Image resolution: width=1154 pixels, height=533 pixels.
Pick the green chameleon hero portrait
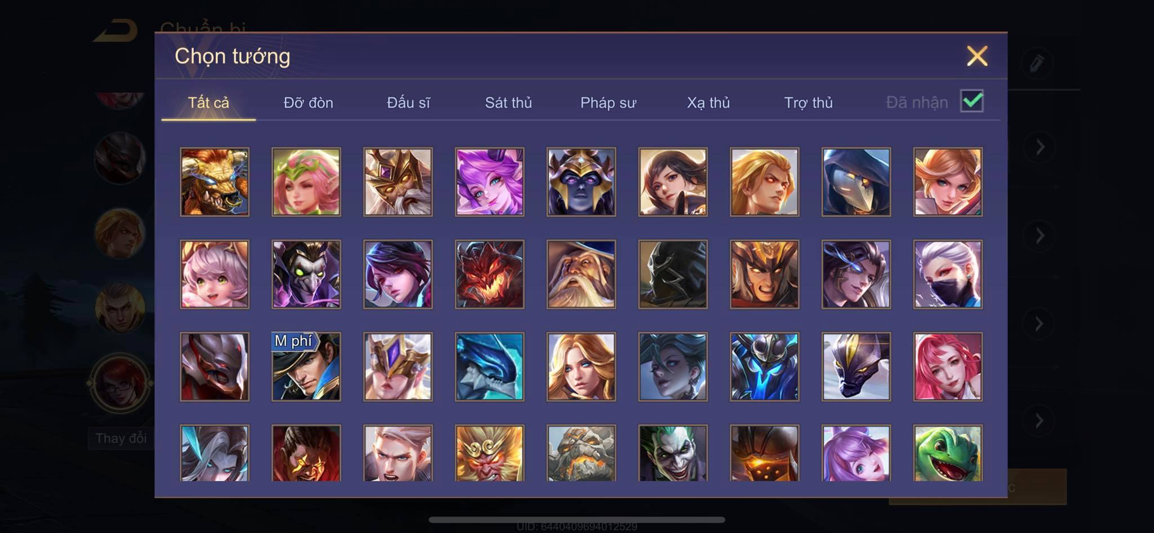tap(948, 453)
